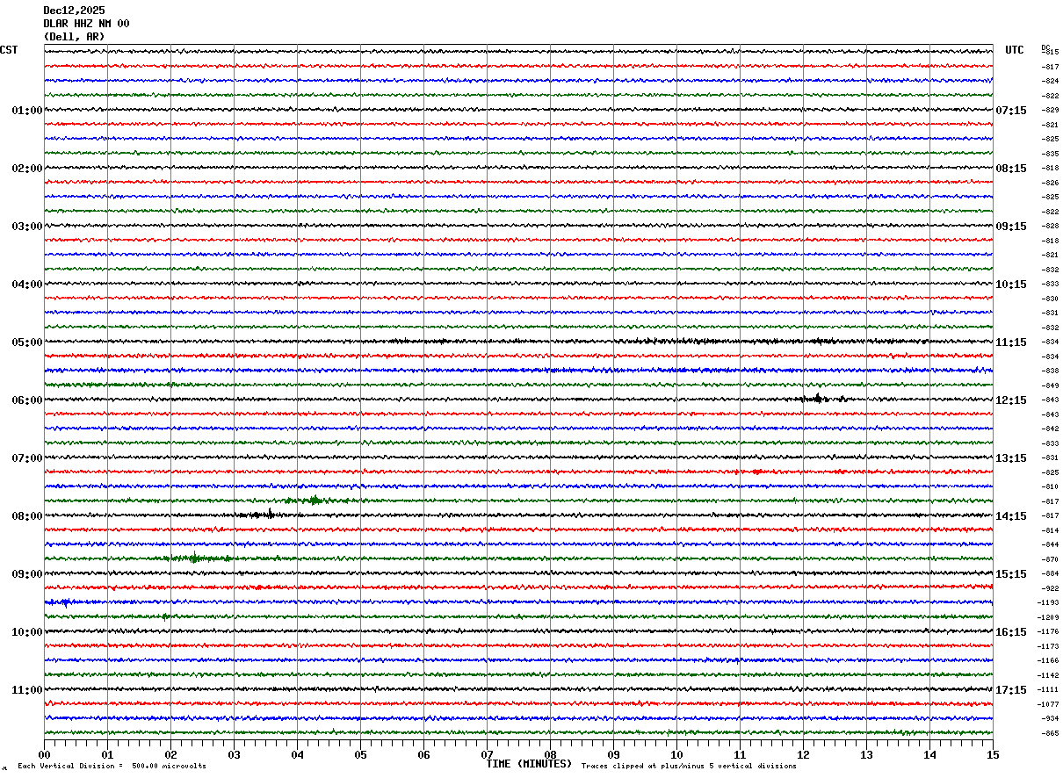Pick the DC offset value -849
The width and height of the screenshot is (1063, 778).
pyautogui.click(x=1050, y=385)
